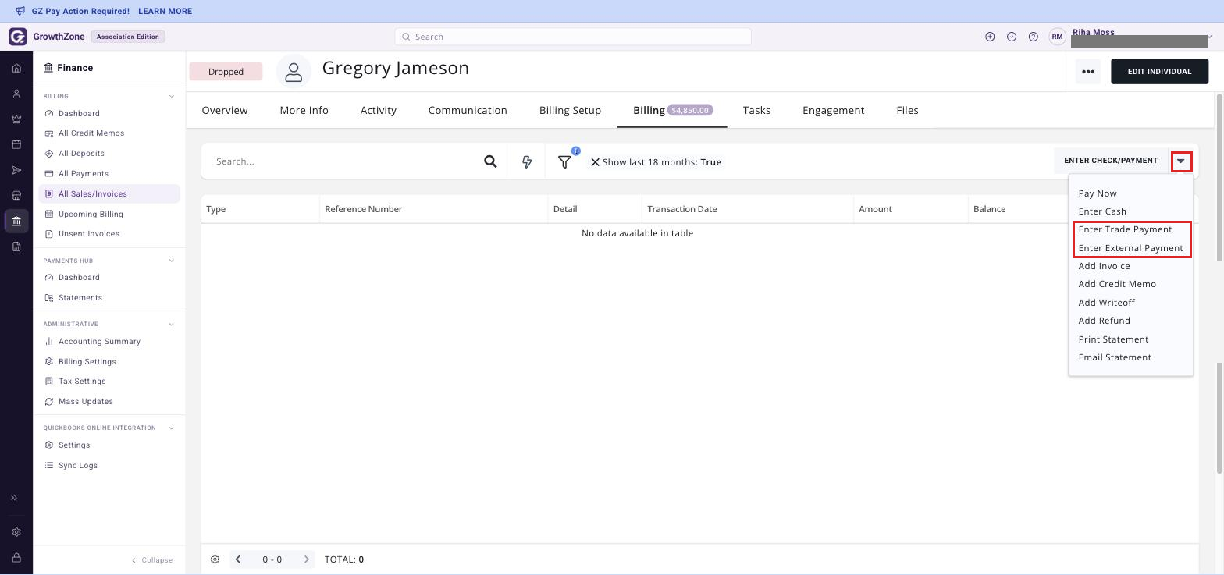Choose Pay Now in the dropdown menu

coord(1098,193)
